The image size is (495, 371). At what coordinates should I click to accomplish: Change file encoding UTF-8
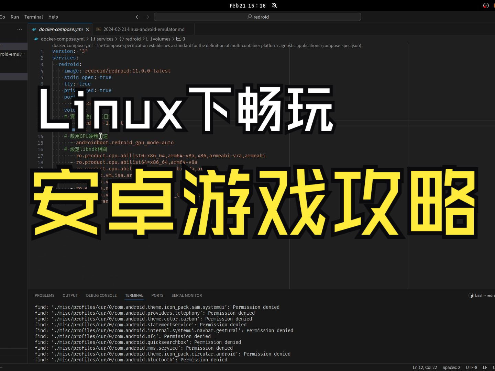(472, 367)
